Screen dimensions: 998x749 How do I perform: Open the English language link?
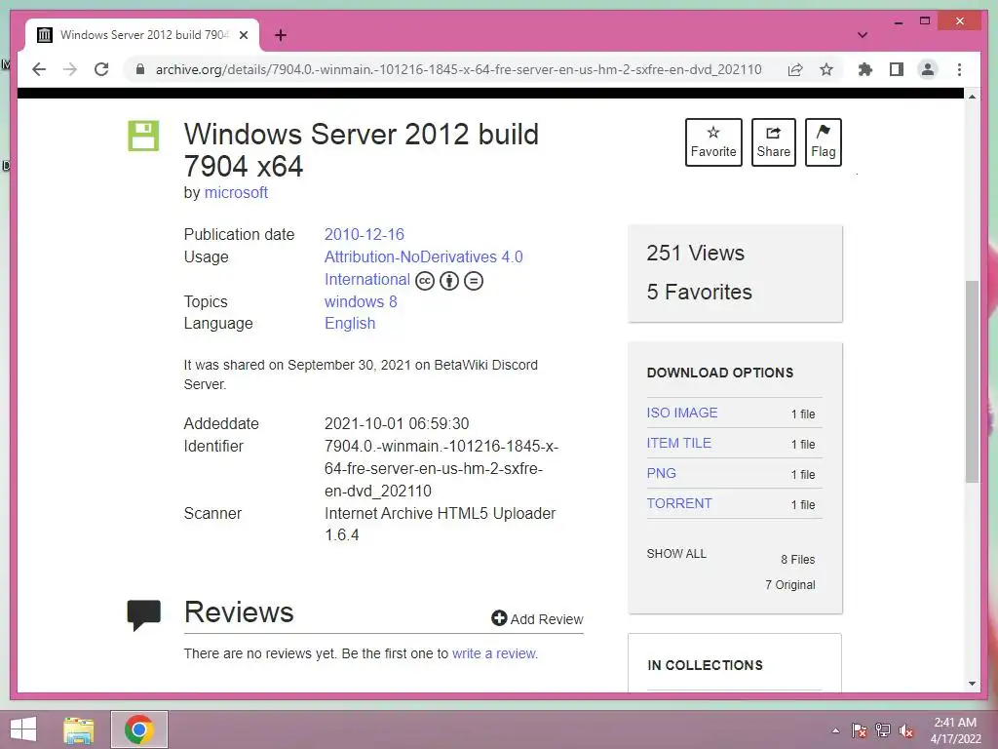[350, 323]
